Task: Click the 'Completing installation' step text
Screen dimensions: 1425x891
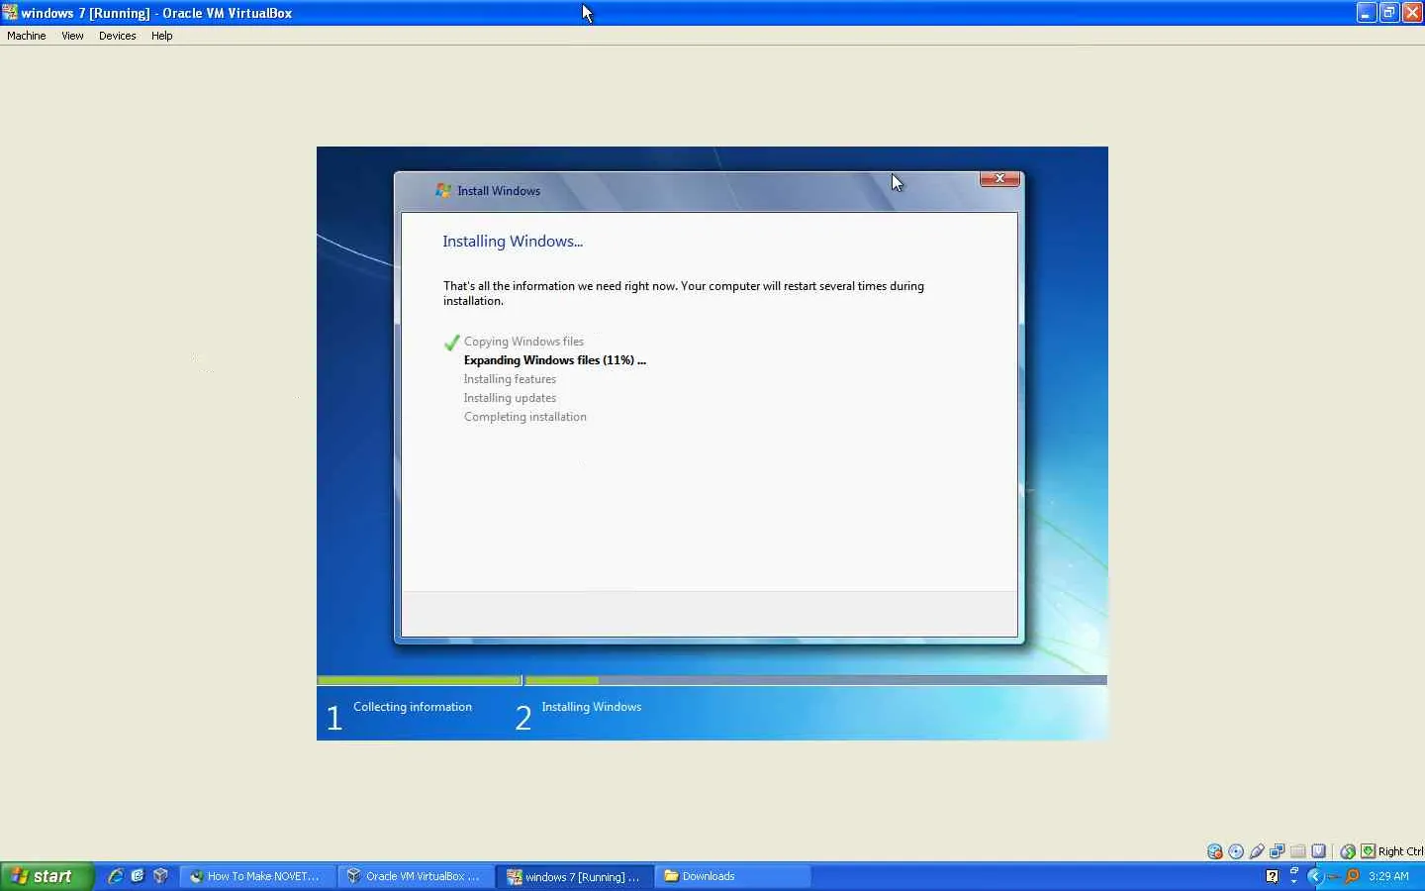Action: (525, 417)
